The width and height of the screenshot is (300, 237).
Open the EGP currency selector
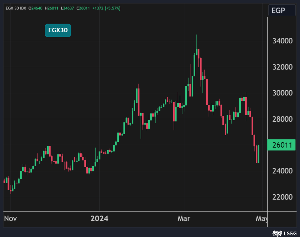pos(278,10)
